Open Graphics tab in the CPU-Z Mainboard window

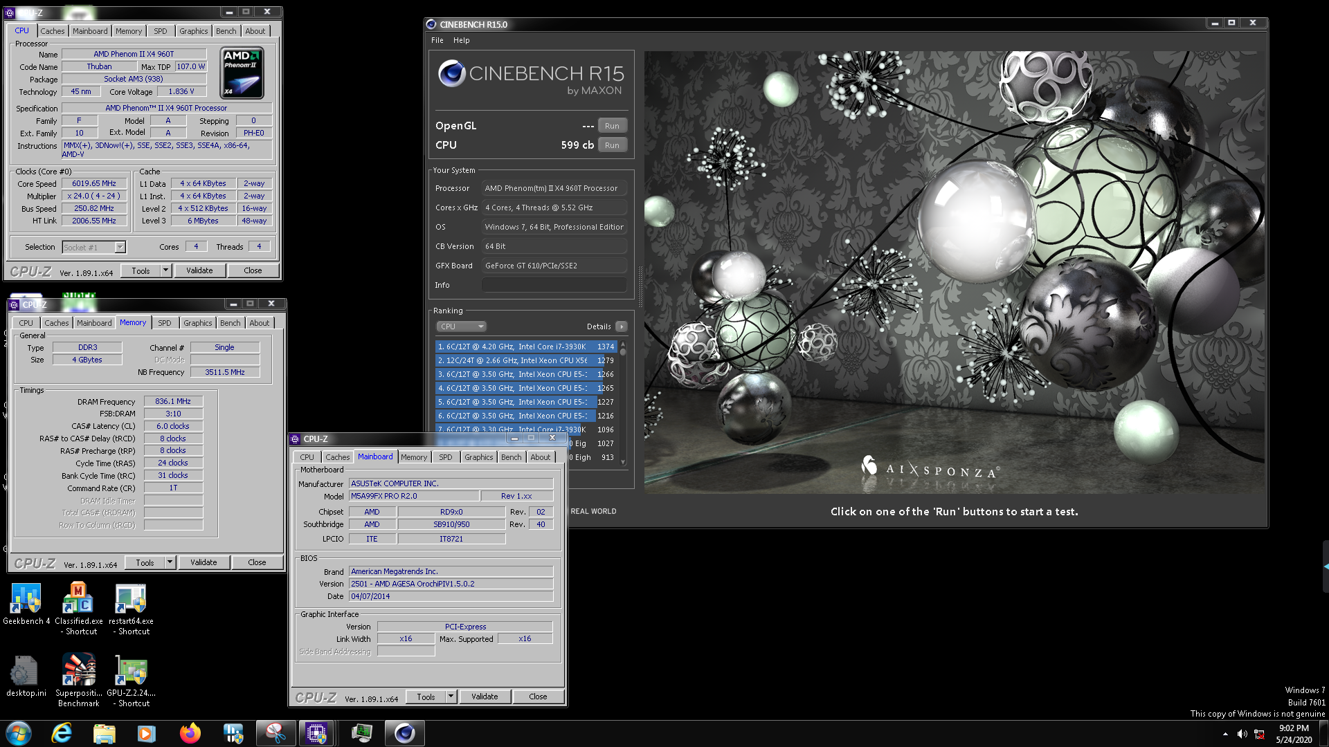click(x=479, y=457)
